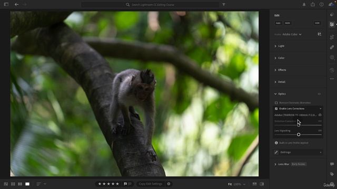Screen dimensions: 337x189
Task: Select the Fit zoom option
Action: click(230, 184)
